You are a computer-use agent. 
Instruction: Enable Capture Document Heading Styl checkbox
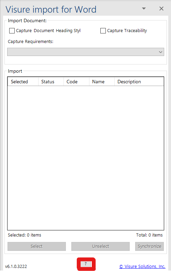[x=12, y=31]
